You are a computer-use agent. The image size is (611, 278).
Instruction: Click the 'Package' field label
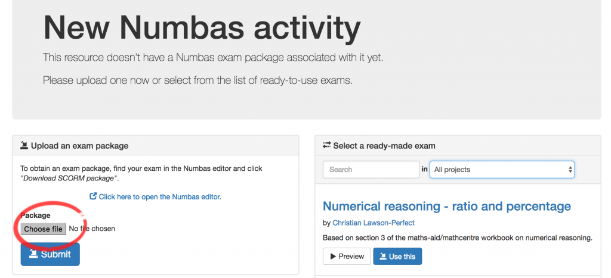pyautogui.click(x=35, y=215)
